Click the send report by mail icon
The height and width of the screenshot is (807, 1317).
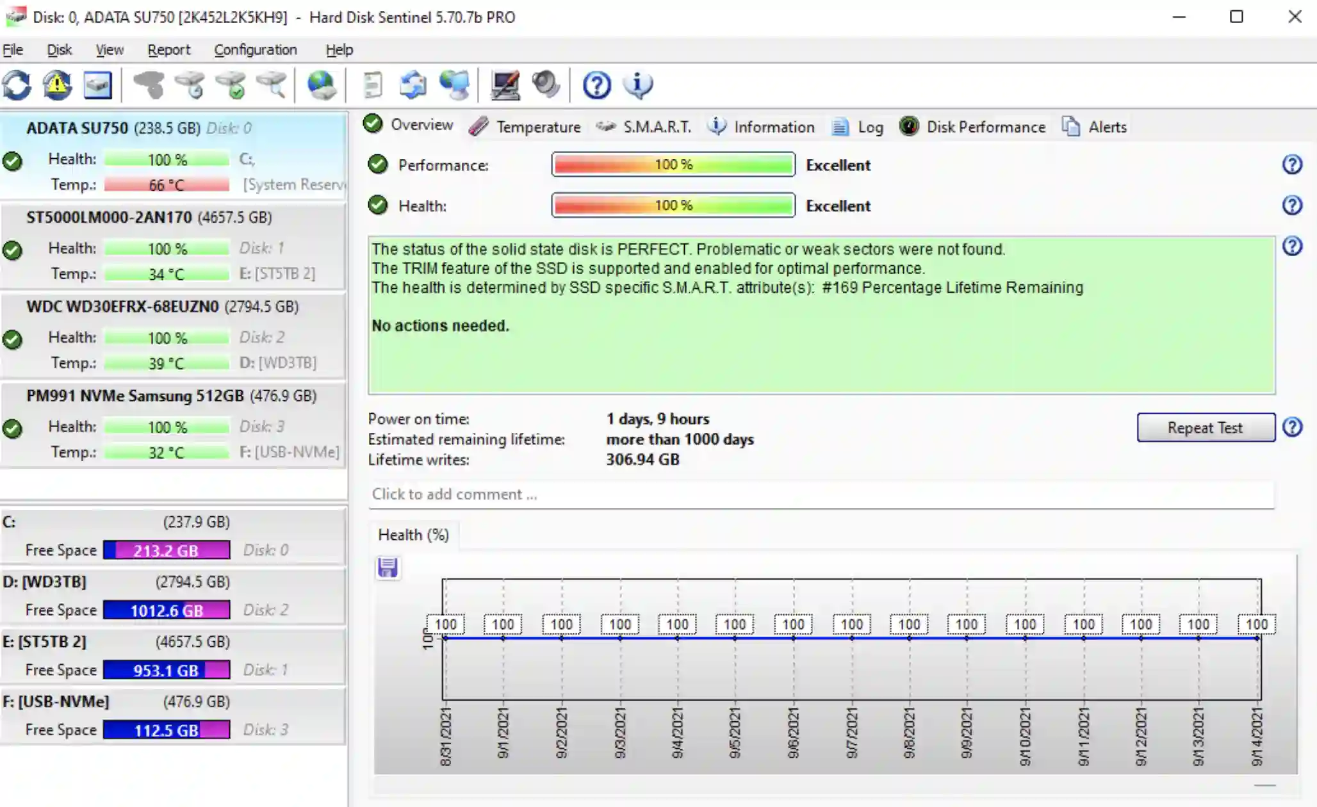pyautogui.click(x=413, y=85)
